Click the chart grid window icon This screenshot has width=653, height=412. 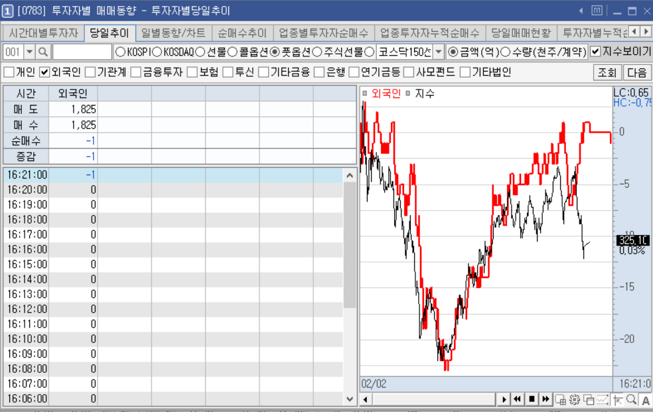pyautogui.click(x=561, y=399)
